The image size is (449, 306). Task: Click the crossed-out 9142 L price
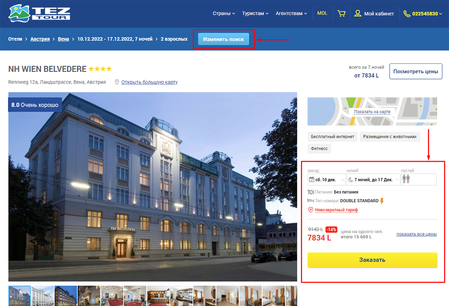coord(315,229)
